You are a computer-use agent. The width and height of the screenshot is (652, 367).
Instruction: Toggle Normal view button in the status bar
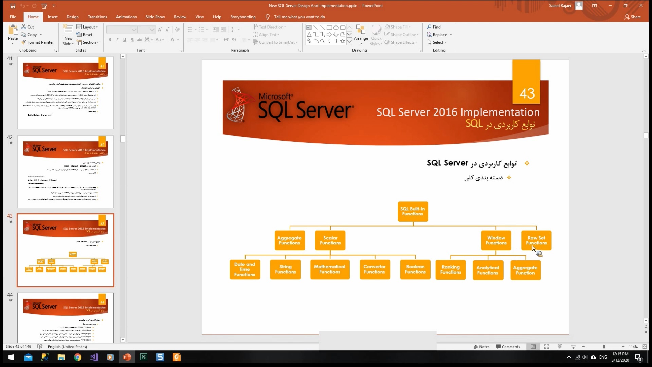[x=533, y=347]
